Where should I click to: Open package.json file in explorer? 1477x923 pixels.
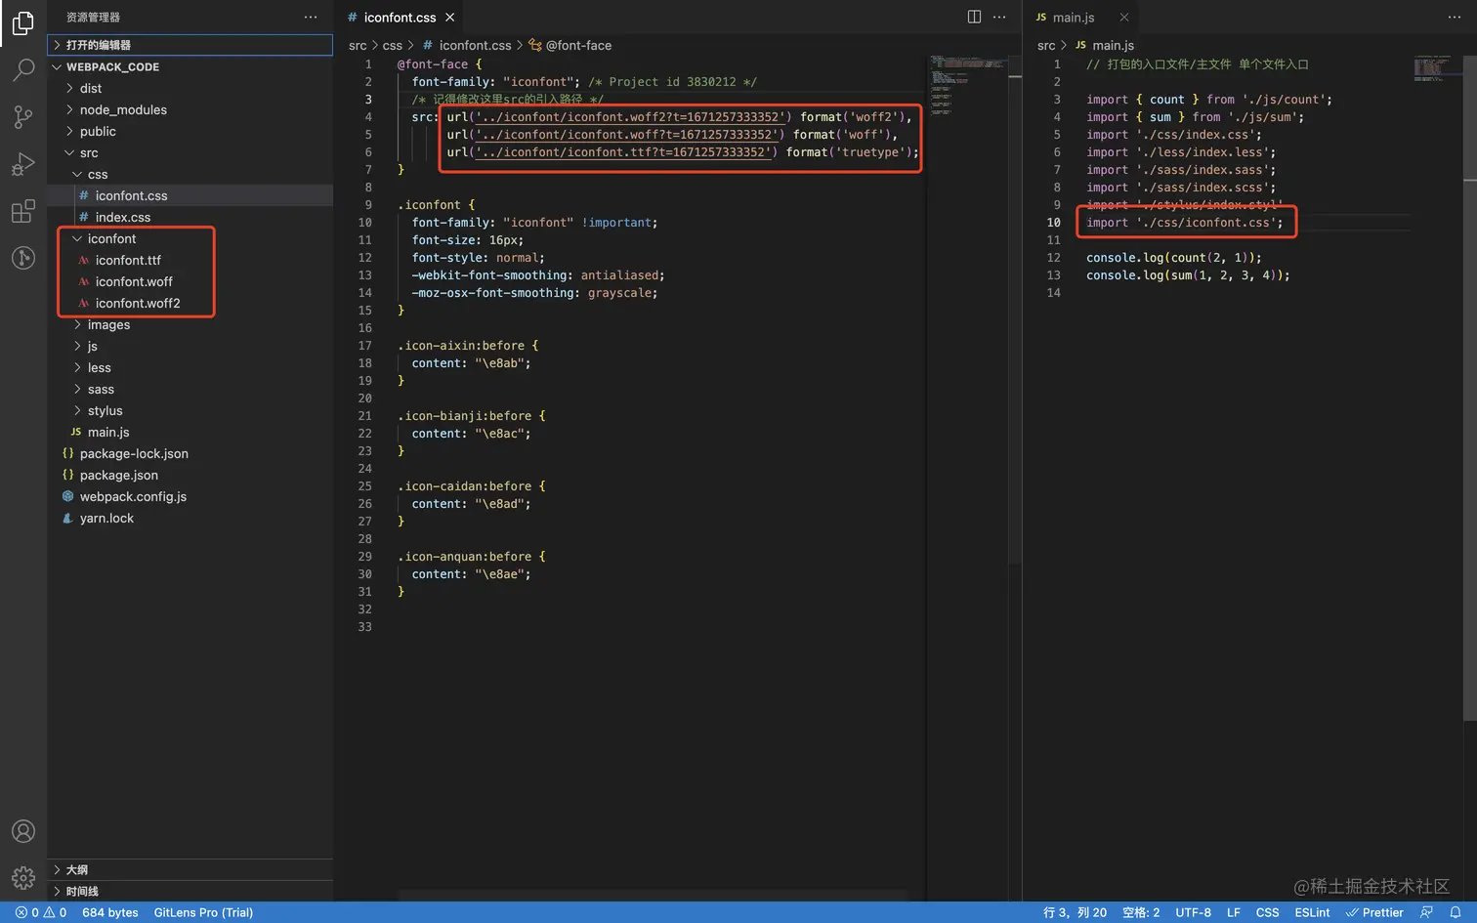tap(118, 475)
